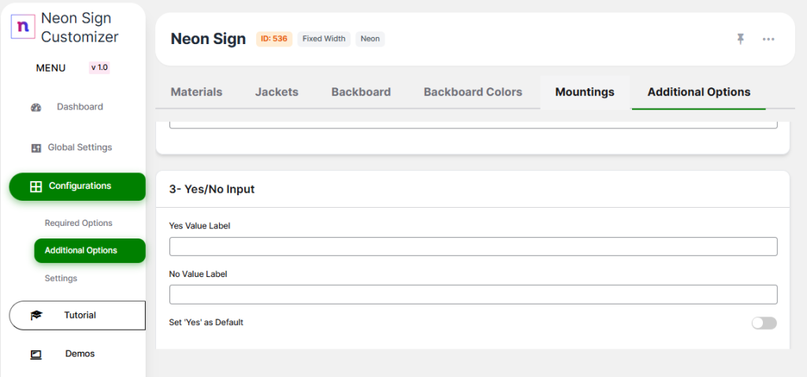Click the ID: 536 badge
This screenshot has height=377, width=807.
pyautogui.click(x=274, y=39)
